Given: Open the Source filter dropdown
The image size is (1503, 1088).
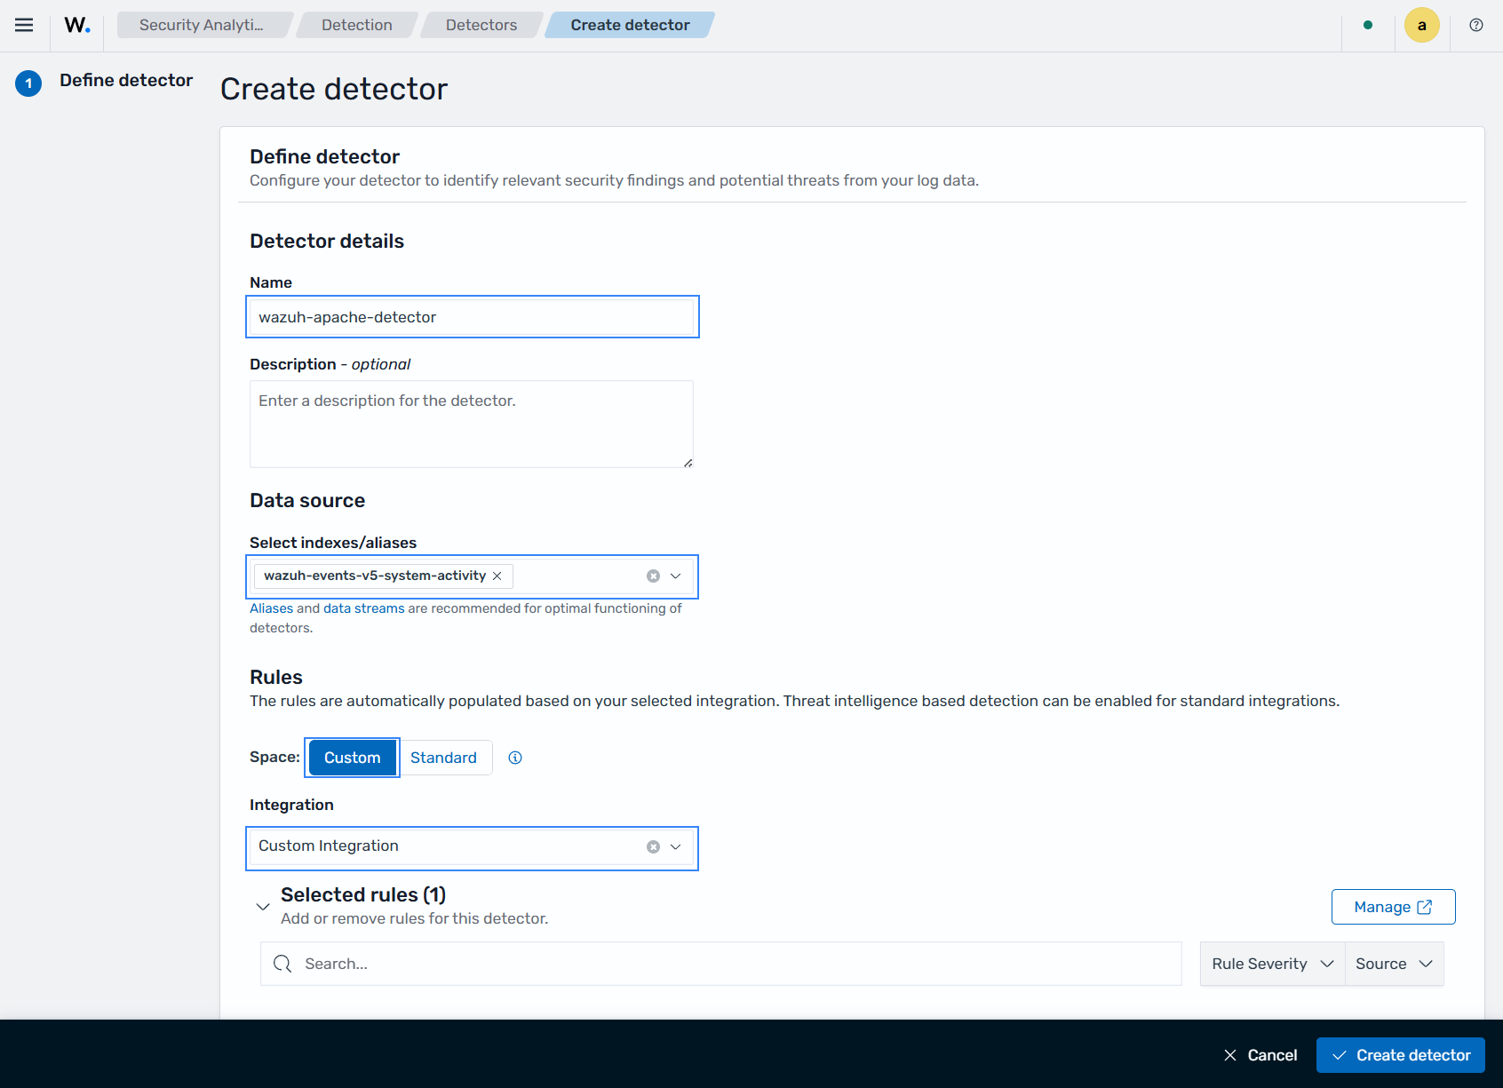Looking at the screenshot, I should click(1395, 964).
